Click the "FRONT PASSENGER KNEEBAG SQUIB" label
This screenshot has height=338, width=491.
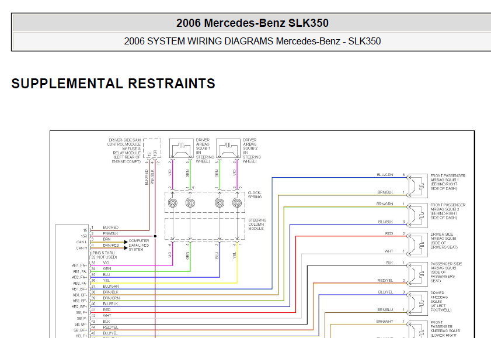(x=445, y=329)
